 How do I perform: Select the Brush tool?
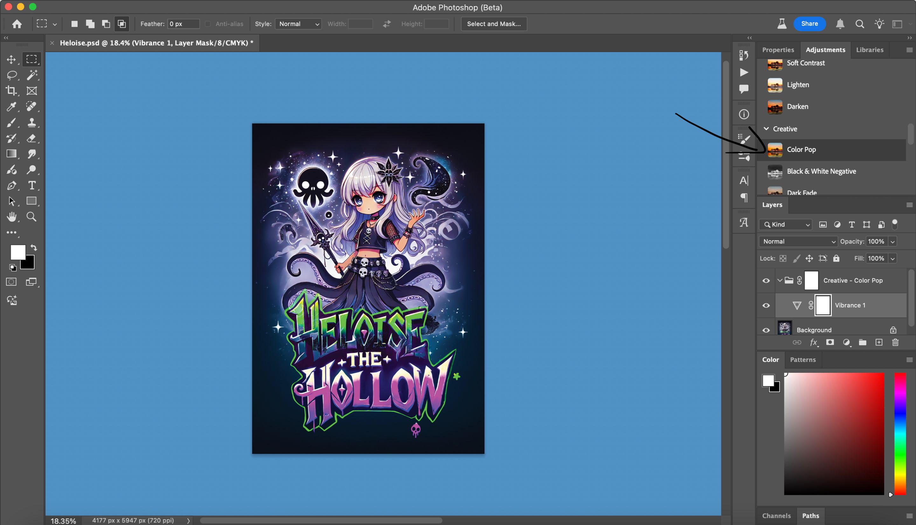click(x=11, y=123)
